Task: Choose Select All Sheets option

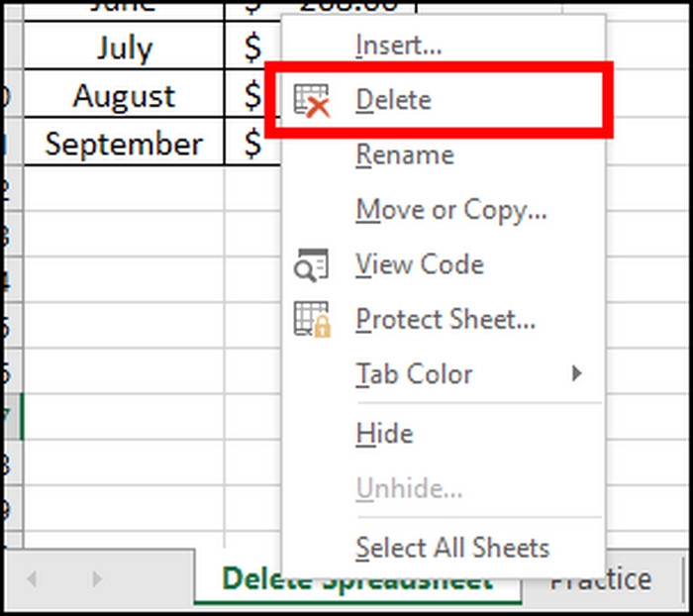Action: point(451,547)
